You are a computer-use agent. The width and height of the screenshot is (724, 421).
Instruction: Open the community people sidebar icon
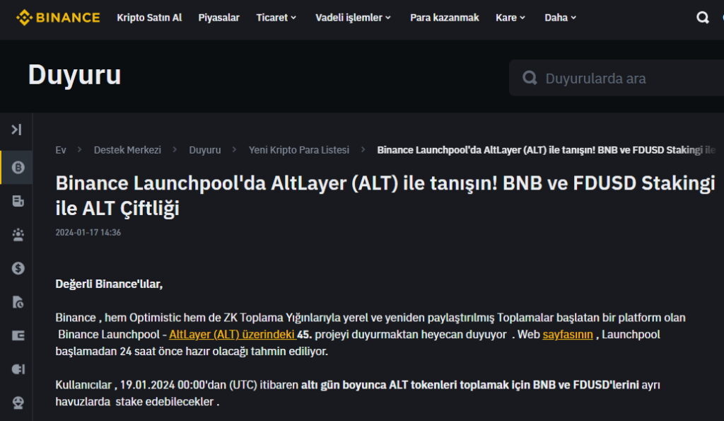(18, 235)
